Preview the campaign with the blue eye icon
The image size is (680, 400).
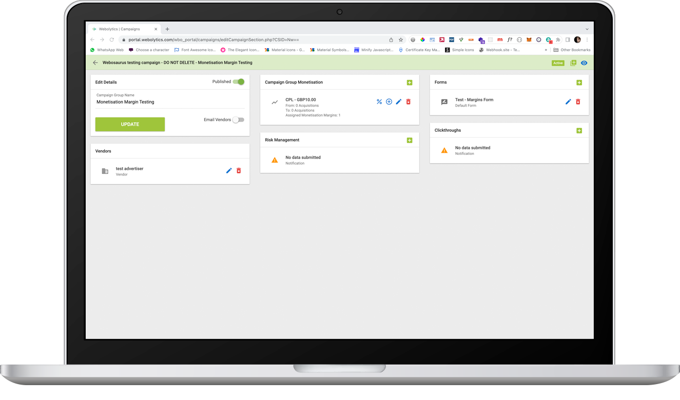coord(584,63)
